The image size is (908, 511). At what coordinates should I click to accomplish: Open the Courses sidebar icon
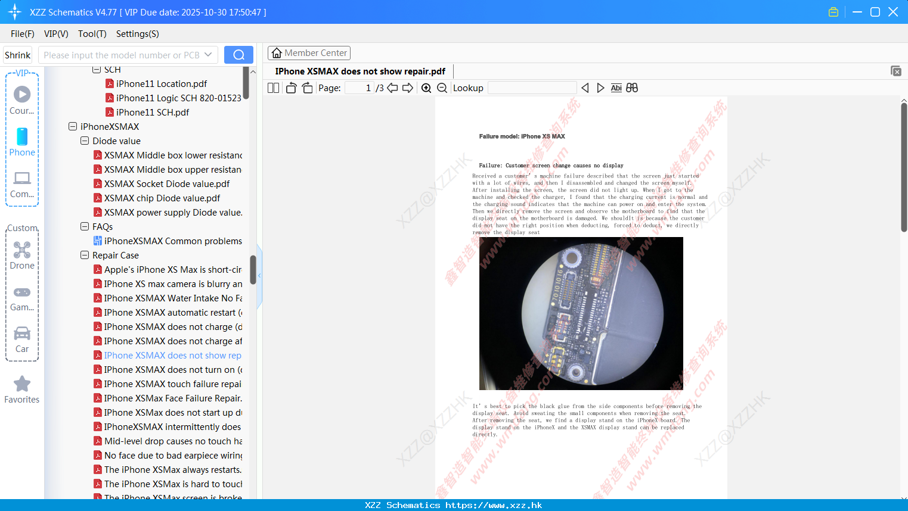22,101
